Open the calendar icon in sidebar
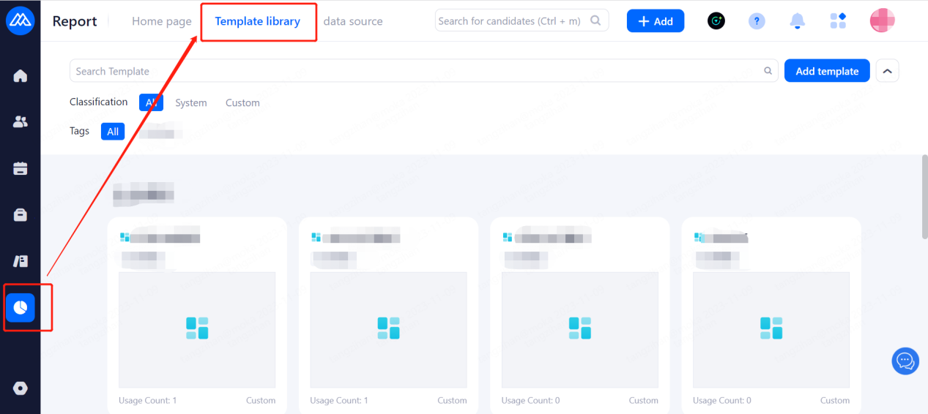This screenshot has height=414, width=928. pos(21,168)
